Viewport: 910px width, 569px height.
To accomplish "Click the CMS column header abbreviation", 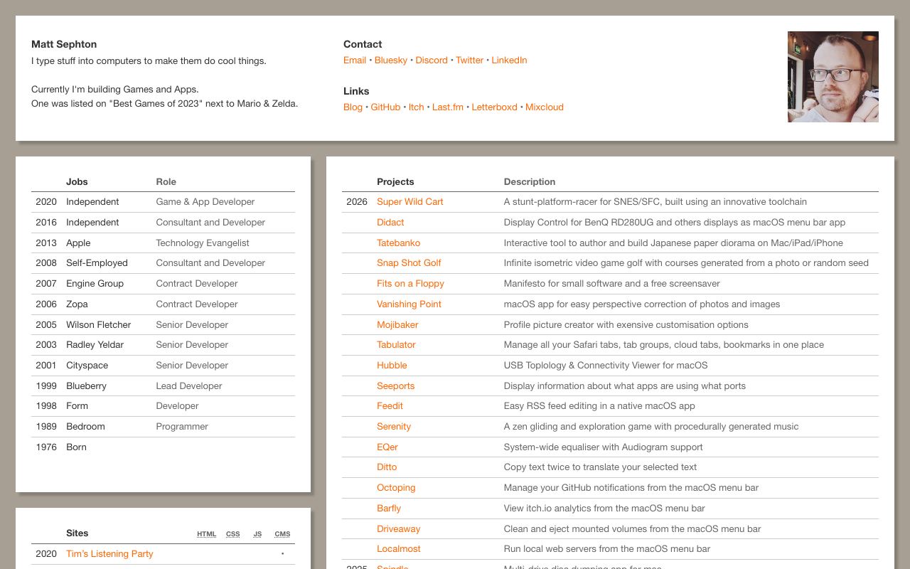I will pyautogui.click(x=282, y=534).
